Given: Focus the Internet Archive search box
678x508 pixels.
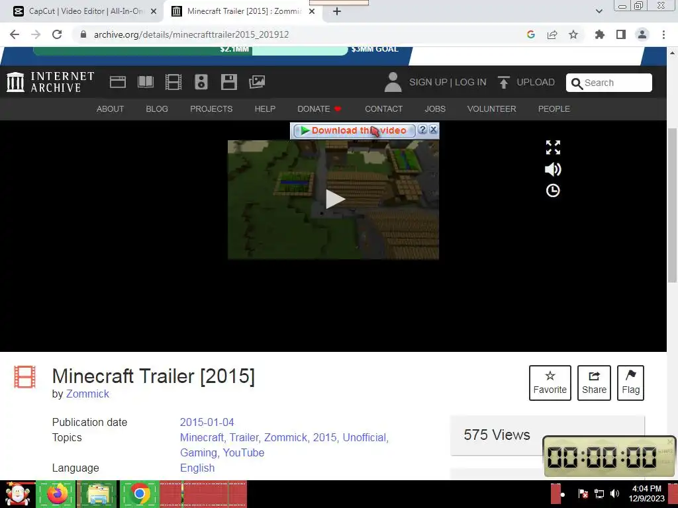Looking at the screenshot, I should 609,83.
